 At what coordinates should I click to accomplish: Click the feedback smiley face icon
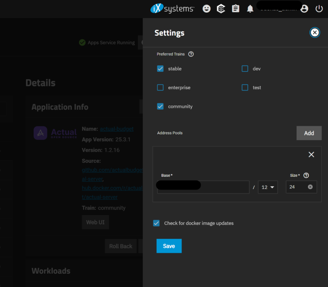tap(206, 8)
